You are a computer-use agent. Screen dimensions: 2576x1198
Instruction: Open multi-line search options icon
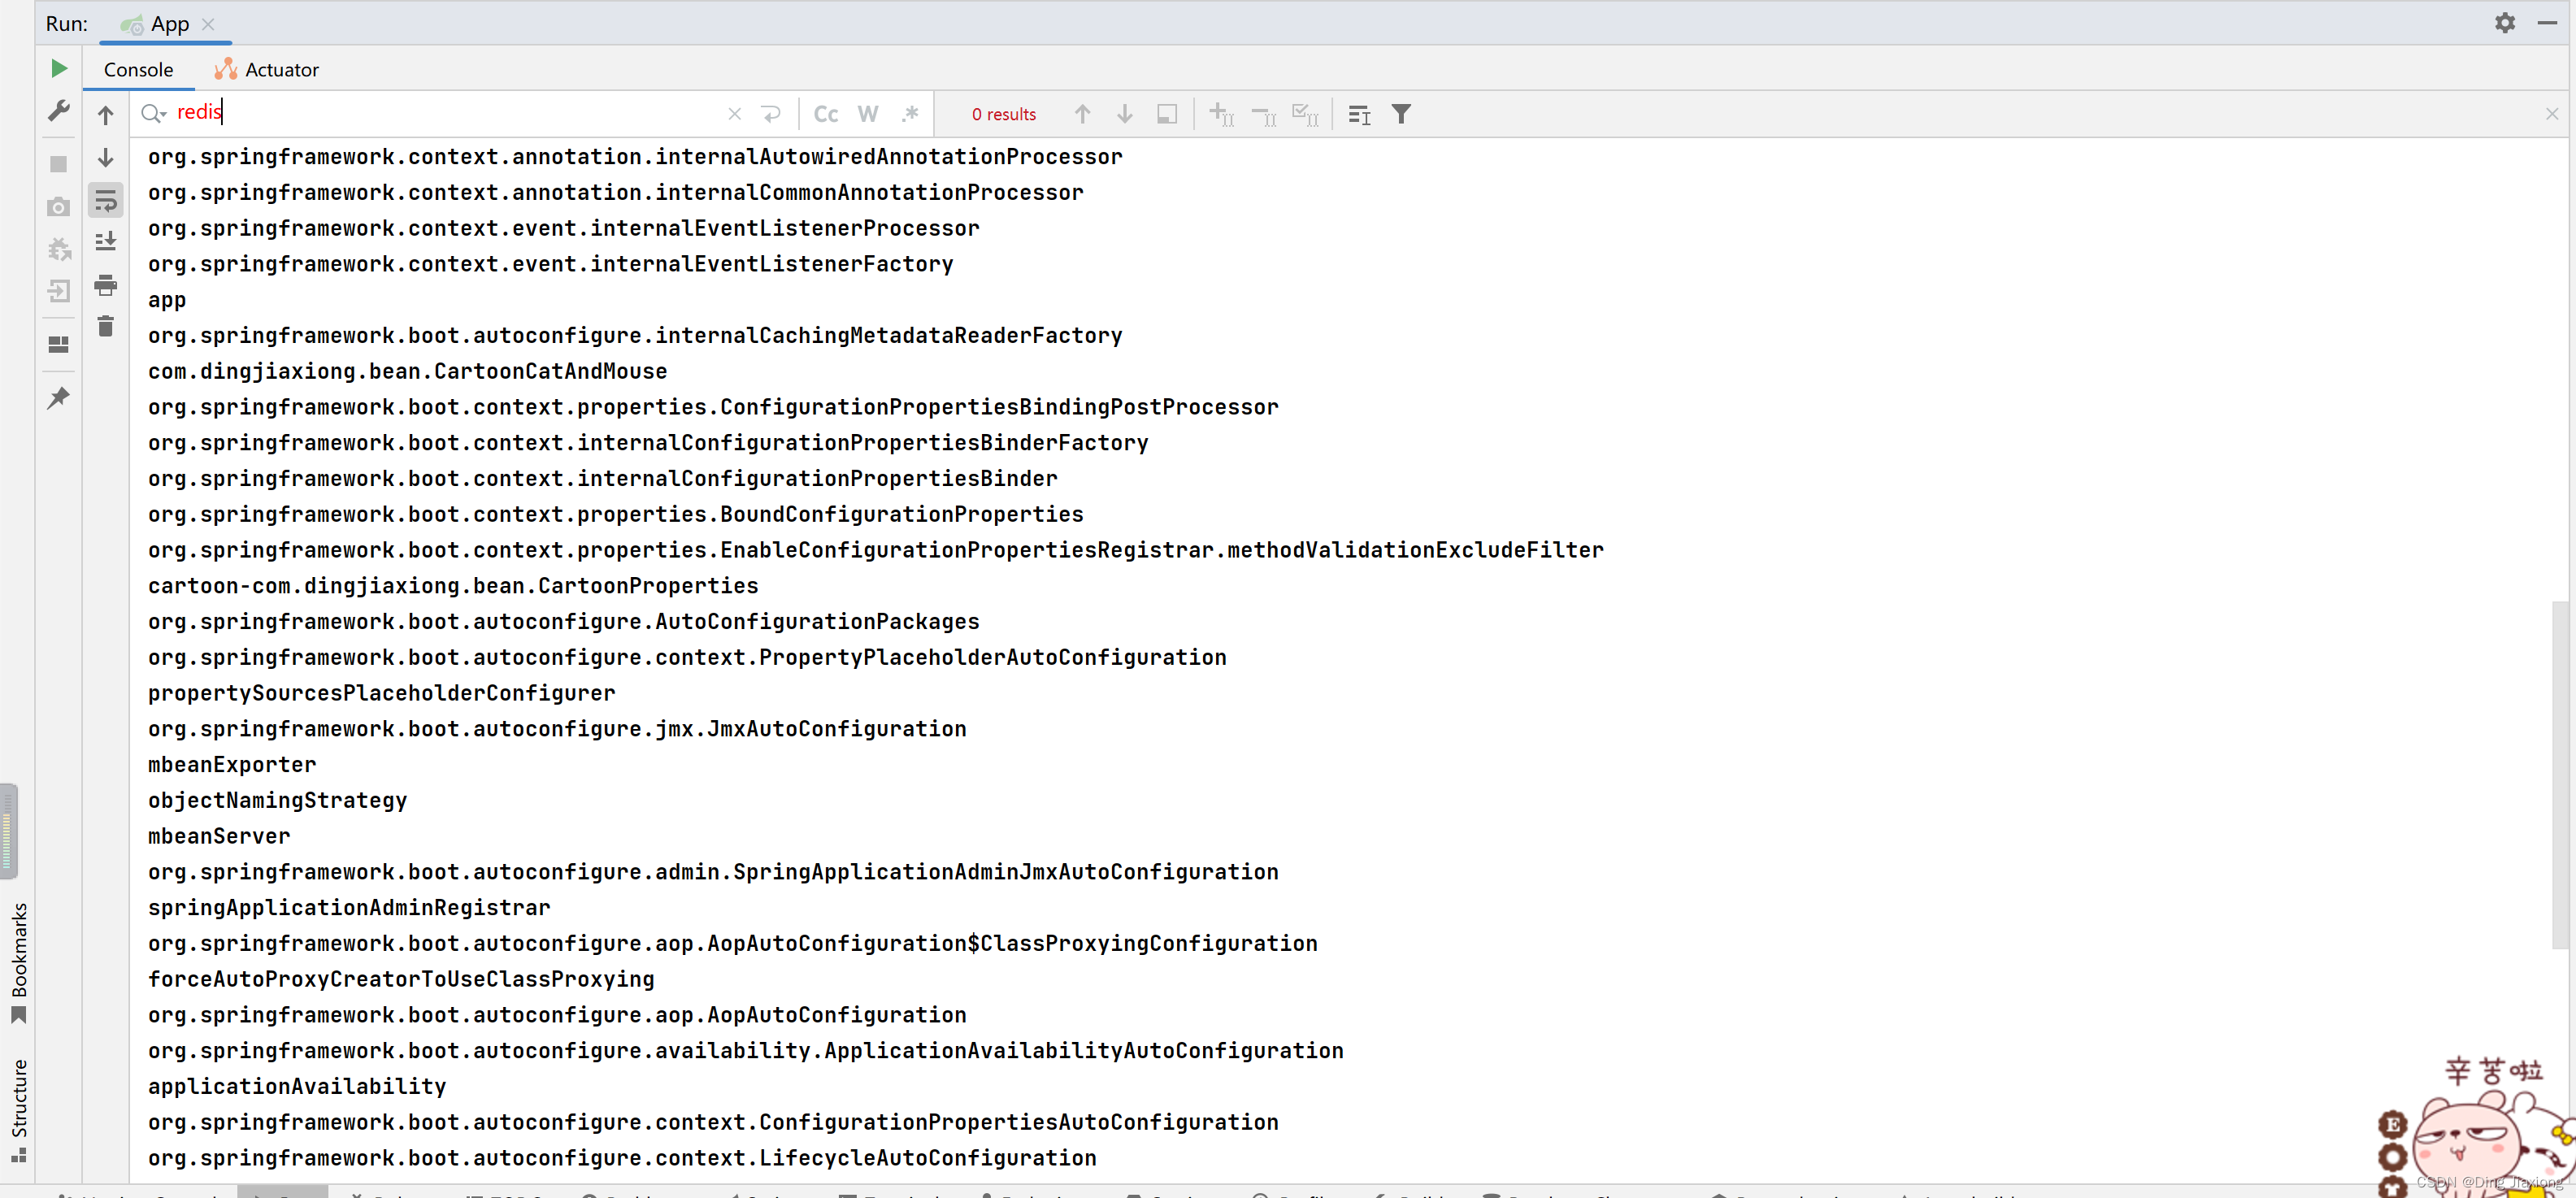coord(1359,115)
